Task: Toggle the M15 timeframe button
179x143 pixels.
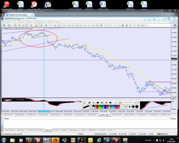Action: pyautogui.click(x=73, y=25)
